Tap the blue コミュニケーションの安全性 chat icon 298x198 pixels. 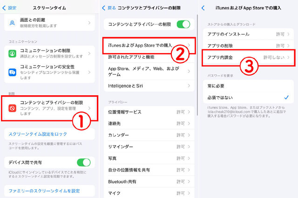(x=13, y=72)
